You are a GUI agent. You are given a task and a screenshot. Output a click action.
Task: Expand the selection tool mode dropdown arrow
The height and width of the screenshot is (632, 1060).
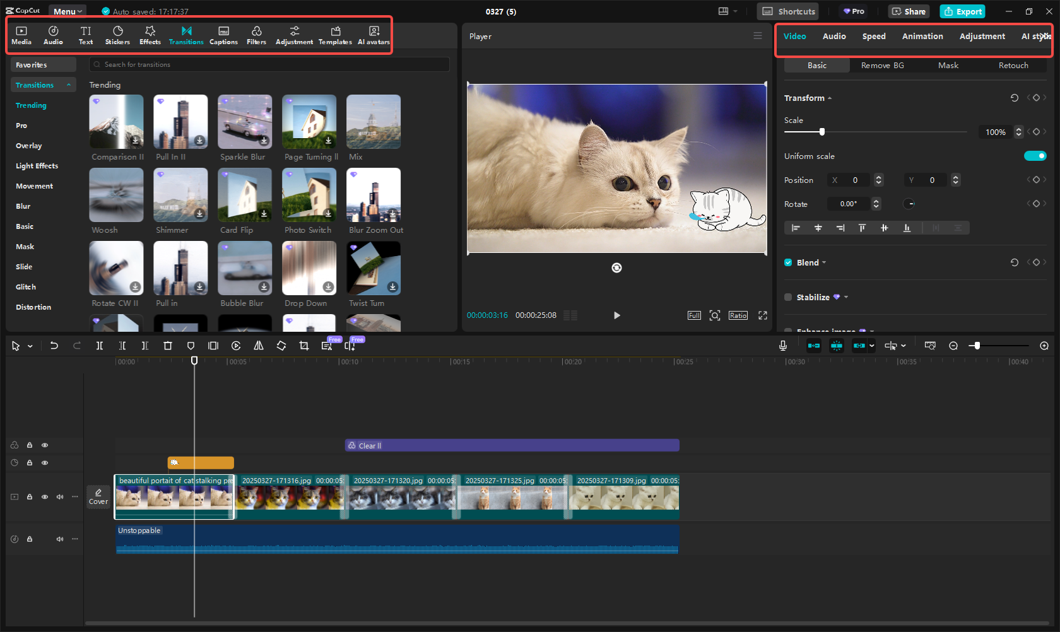[x=30, y=346]
